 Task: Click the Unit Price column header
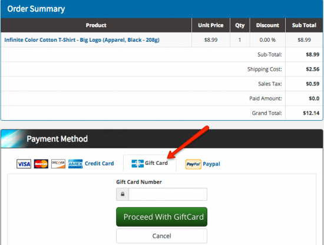pos(211,25)
